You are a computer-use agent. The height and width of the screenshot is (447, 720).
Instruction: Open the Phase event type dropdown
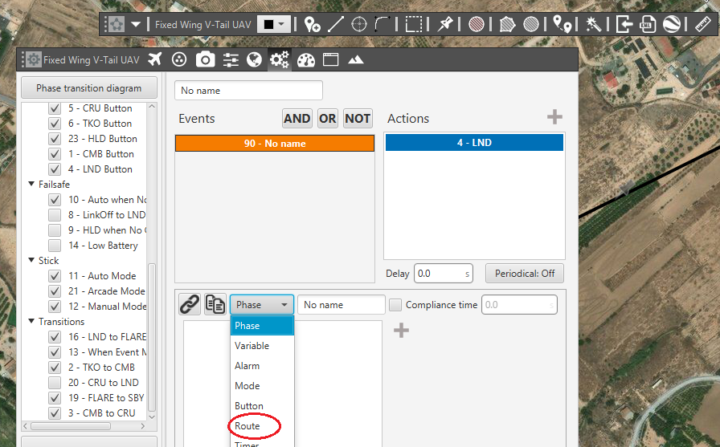click(x=262, y=304)
